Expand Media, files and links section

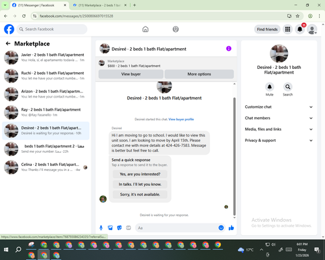[x=279, y=129]
